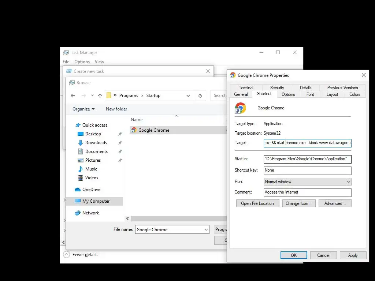The width and height of the screenshot is (375, 281).
Task: Click the Programs breadcrumb segment
Action: 129,95
